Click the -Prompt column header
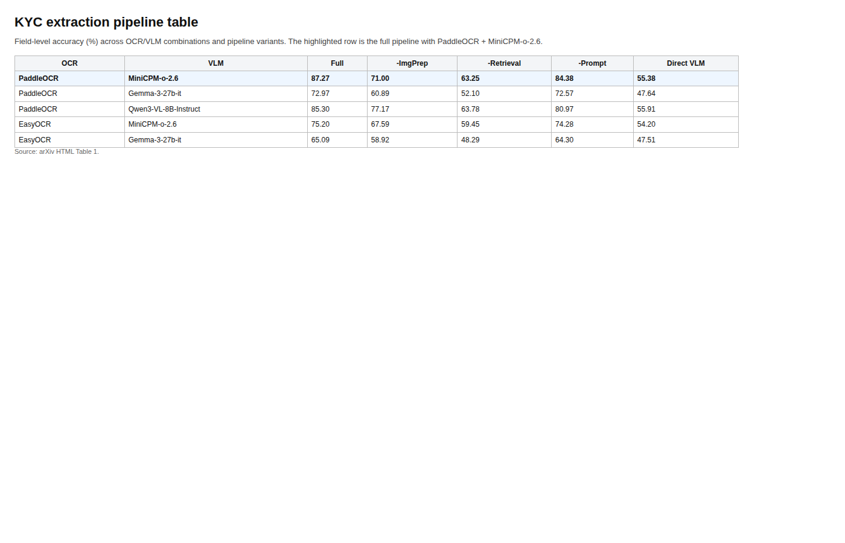The width and height of the screenshot is (845, 543). 592,63
